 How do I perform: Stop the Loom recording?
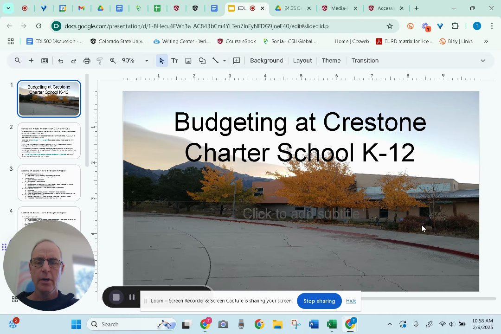tap(116, 297)
